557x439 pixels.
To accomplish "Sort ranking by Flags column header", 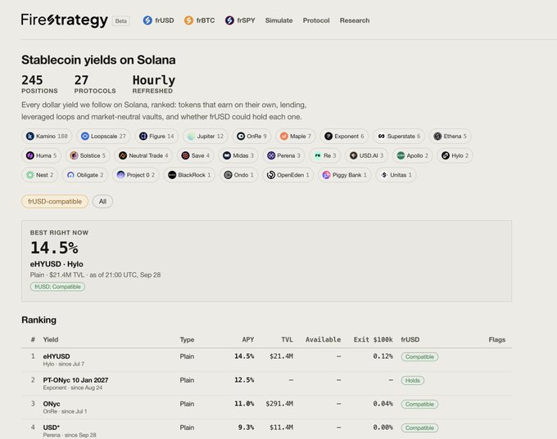I will [497, 339].
